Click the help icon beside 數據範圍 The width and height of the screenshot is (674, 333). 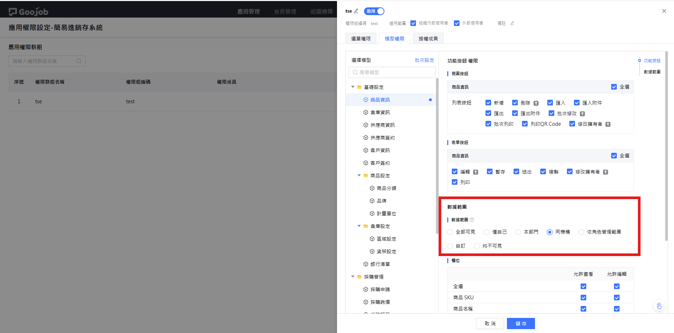click(472, 220)
